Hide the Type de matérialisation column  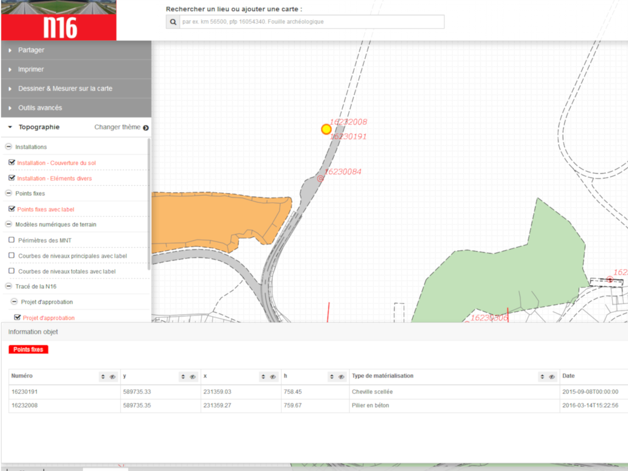coord(552,377)
